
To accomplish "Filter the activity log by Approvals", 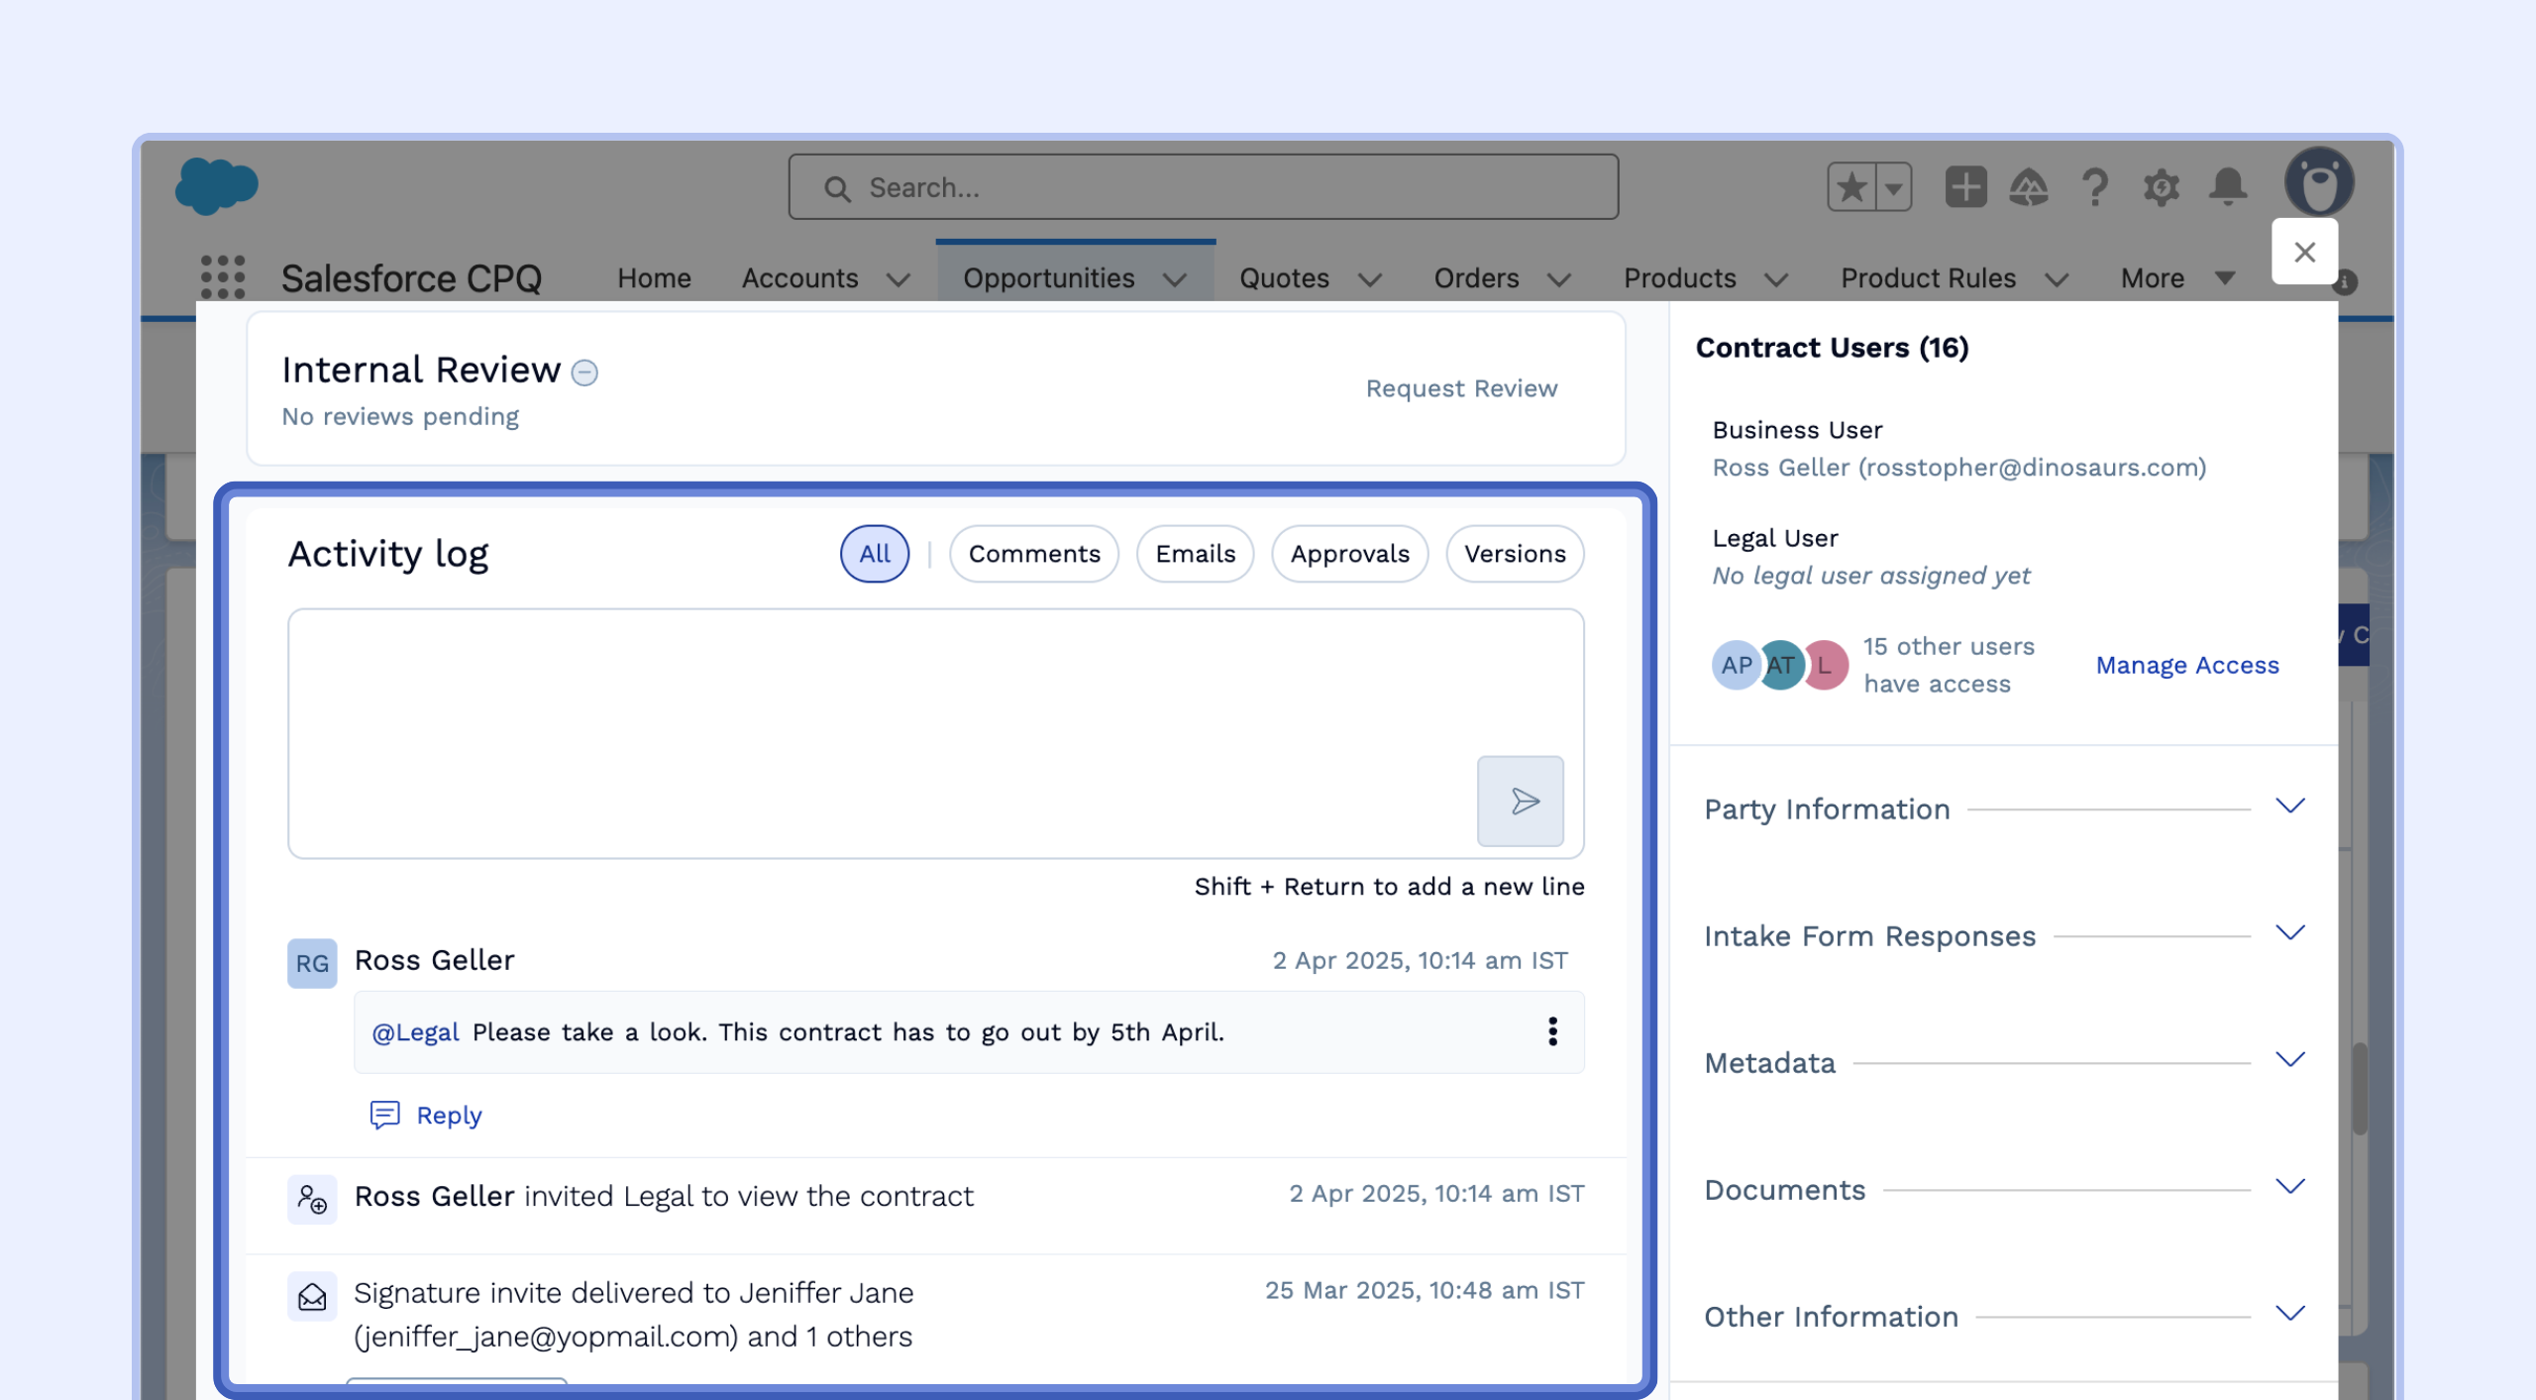I will [x=1348, y=554].
